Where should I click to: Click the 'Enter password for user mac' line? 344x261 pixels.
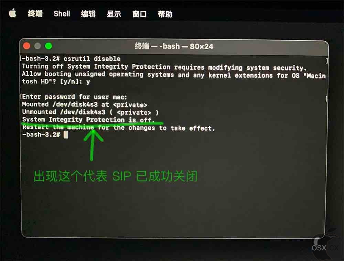75,97
